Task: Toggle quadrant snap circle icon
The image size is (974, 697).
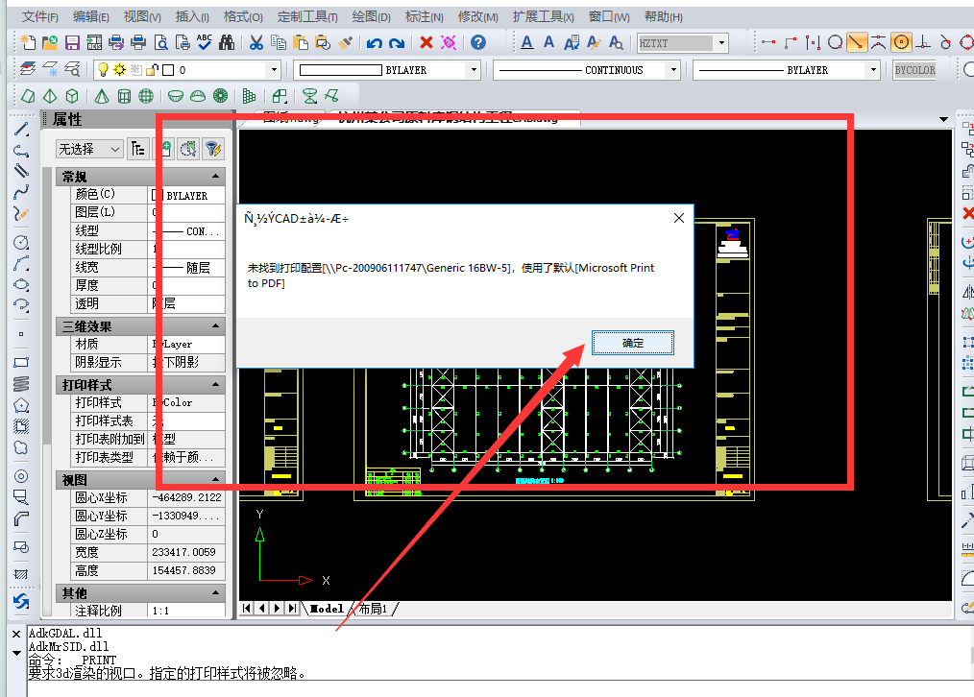Action: click(966, 42)
